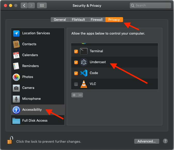This screenshot has height=150, width=174.
Task: Select the Terminal app name
Action: coord(96,51)
